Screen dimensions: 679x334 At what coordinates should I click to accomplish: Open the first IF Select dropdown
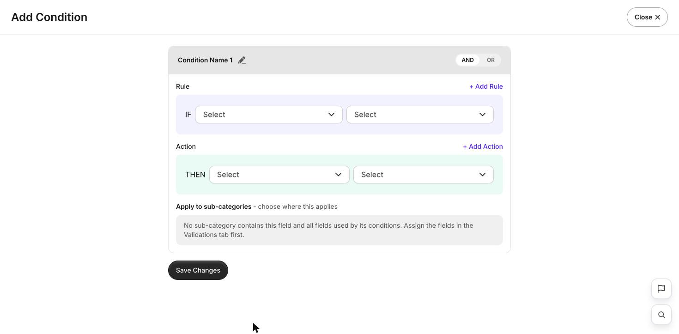click(x=269, y=115)
